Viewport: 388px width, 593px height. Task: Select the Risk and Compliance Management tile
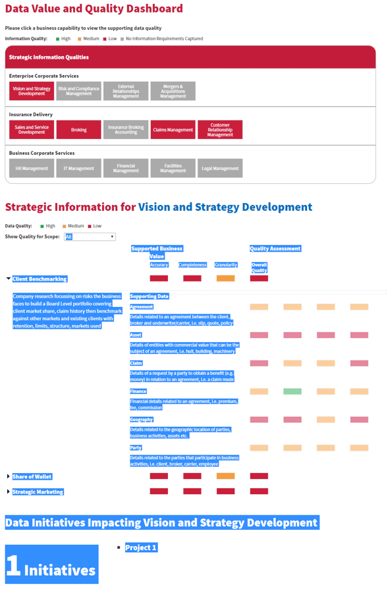[78, 91]
